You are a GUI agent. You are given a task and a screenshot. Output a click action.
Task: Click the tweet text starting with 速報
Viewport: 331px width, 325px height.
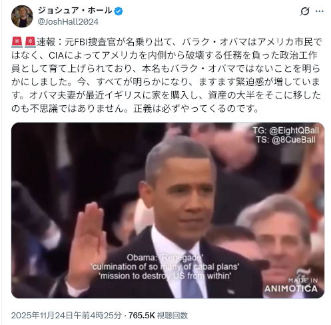(x=166, y=75)
